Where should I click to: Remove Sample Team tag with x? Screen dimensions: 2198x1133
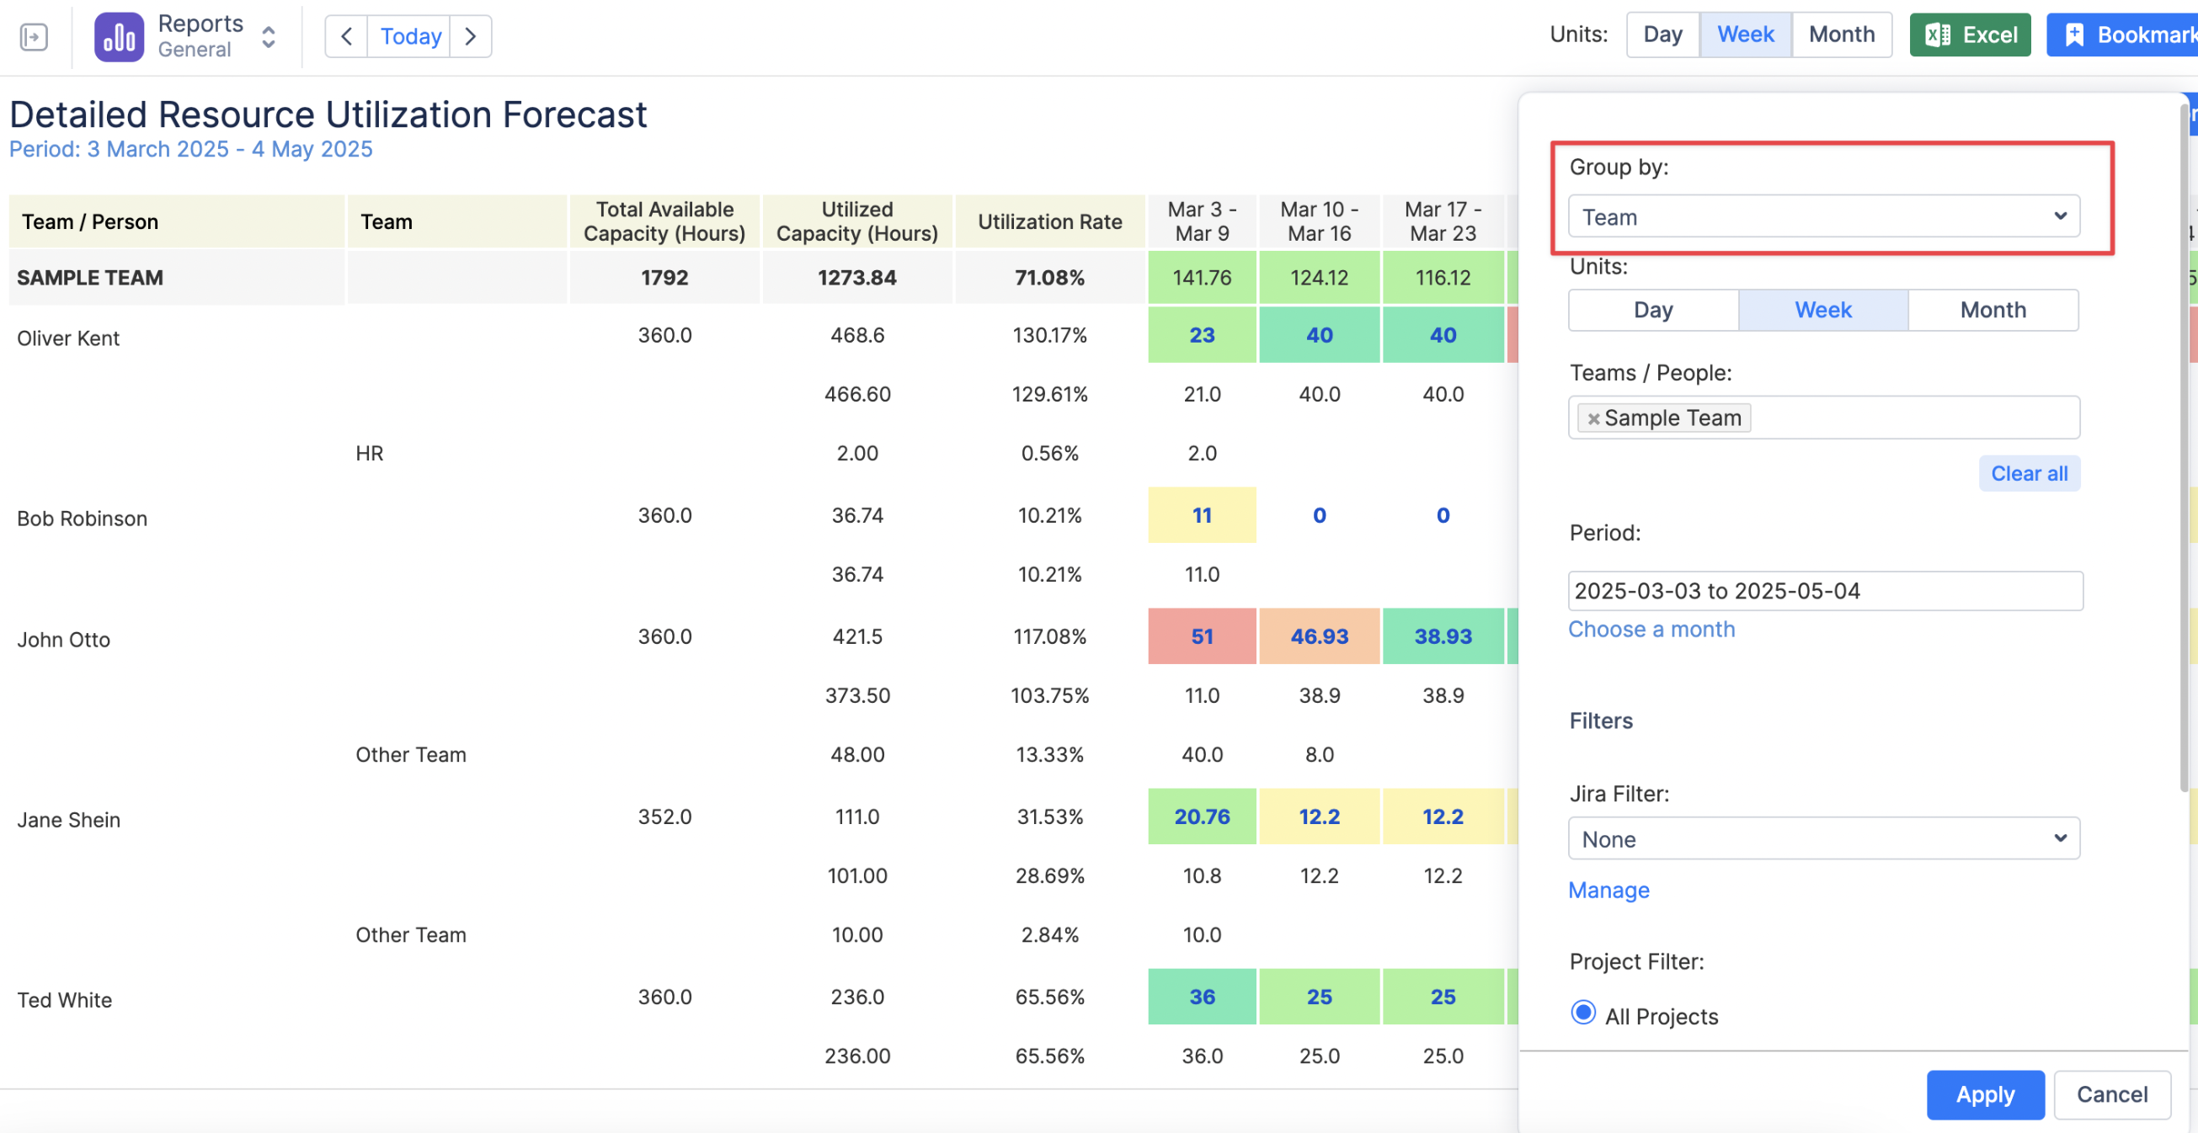1592,418
